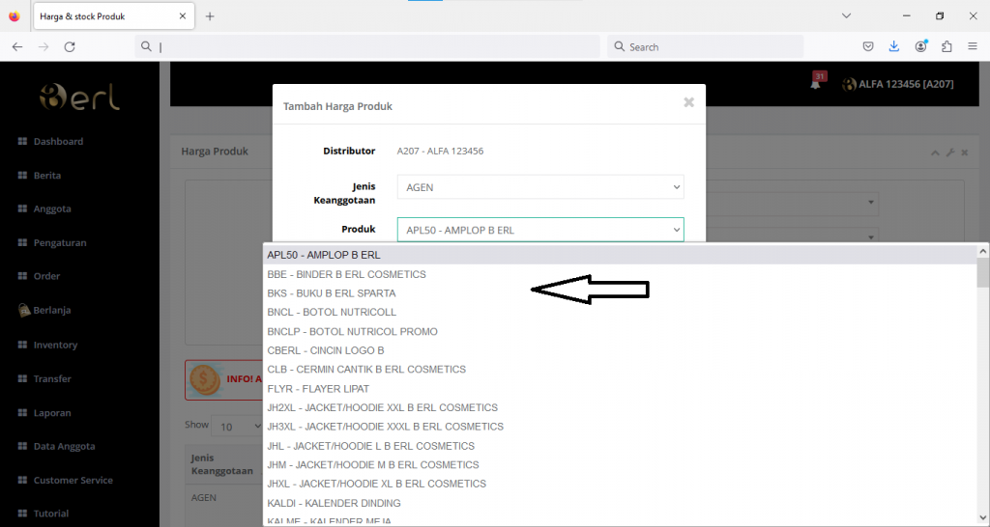Open Dashboard in the sidebar

pyautogui.click(x=58, y=141)
